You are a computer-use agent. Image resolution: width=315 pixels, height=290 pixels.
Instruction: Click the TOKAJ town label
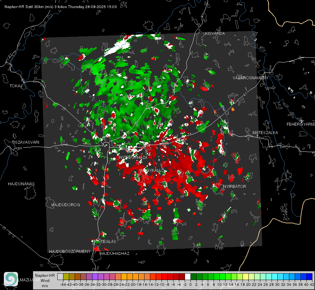coord(16,86)
